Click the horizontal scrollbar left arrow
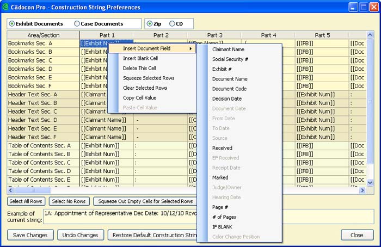The image size is (381, 247). [x=11, y=190]
